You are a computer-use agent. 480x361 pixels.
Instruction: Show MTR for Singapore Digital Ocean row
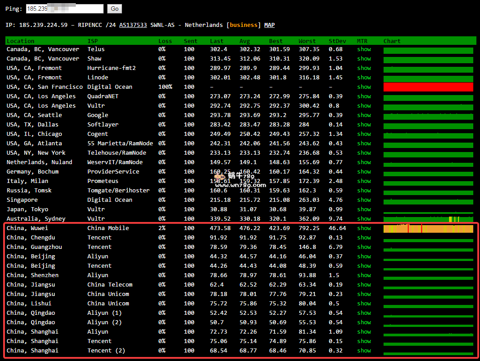coord(364,200)
